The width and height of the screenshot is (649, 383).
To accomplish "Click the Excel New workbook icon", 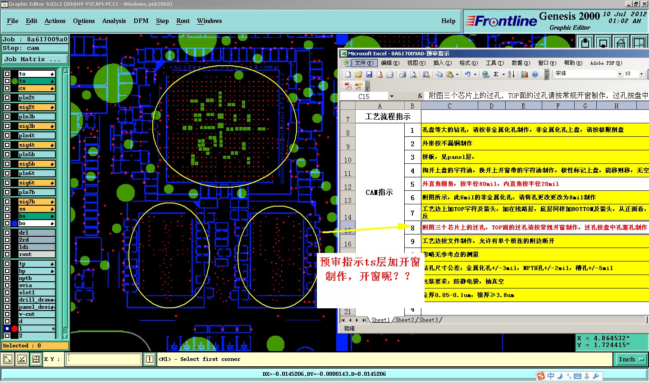I will [x=348, y=74].
